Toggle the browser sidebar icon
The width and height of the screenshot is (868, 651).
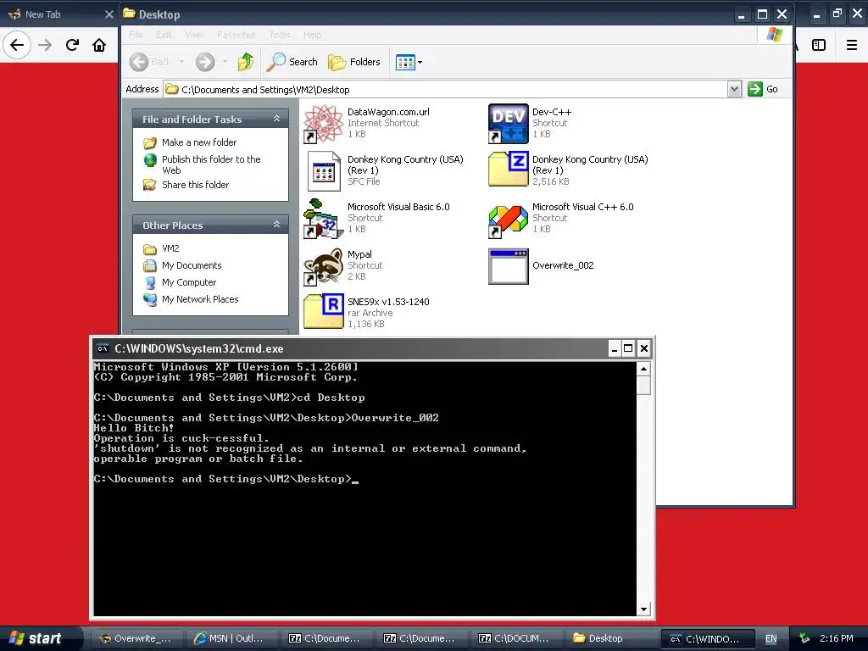click(819, 45)
